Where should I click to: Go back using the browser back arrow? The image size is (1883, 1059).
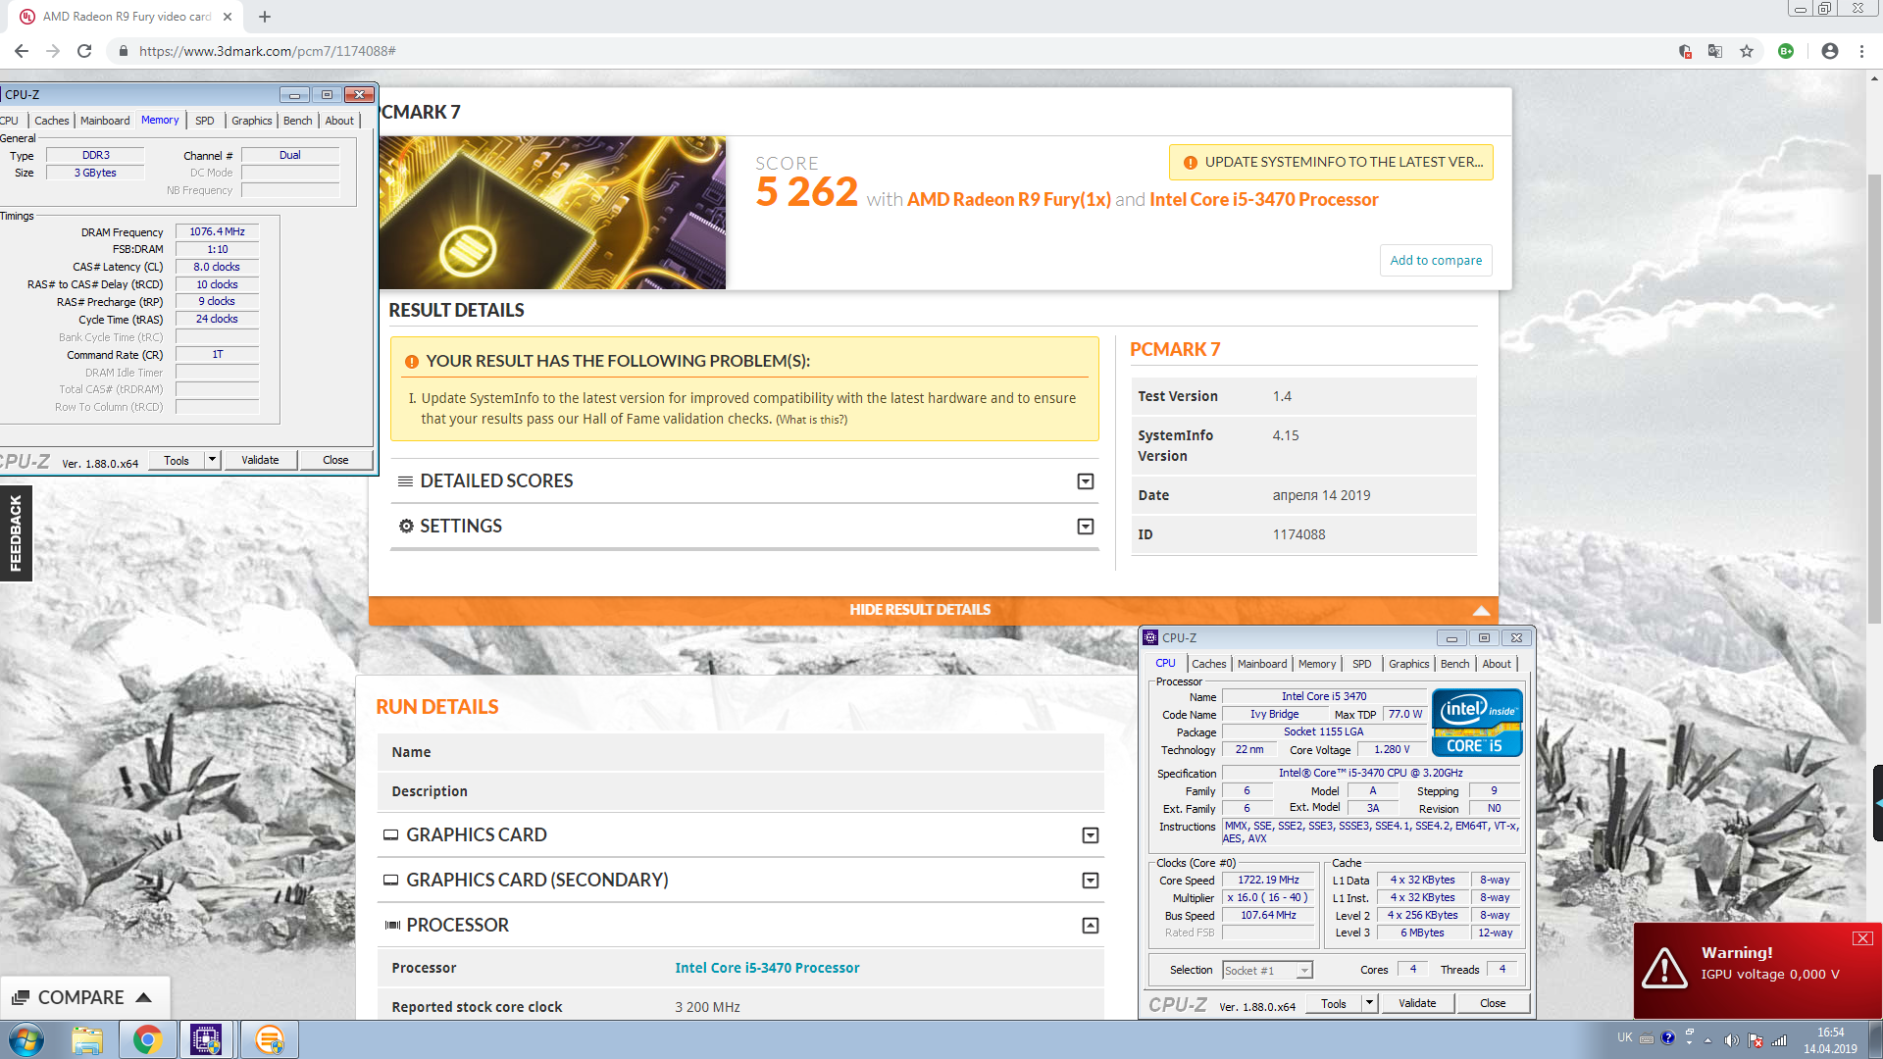(22, 51)
